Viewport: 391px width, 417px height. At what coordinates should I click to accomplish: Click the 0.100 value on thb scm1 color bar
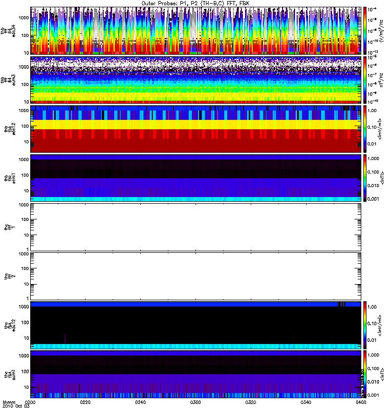(373, 172)
